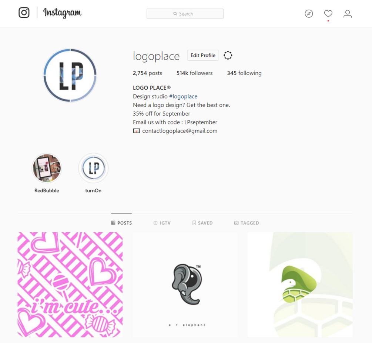Open the settings gear beside Edit Profile
Image resolution: width=372 pixels, height=343 pixels.
coord(228,55)
